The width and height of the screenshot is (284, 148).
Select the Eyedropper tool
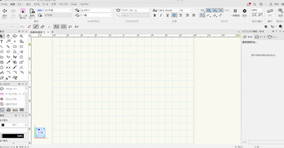click(x=8, y=62)
